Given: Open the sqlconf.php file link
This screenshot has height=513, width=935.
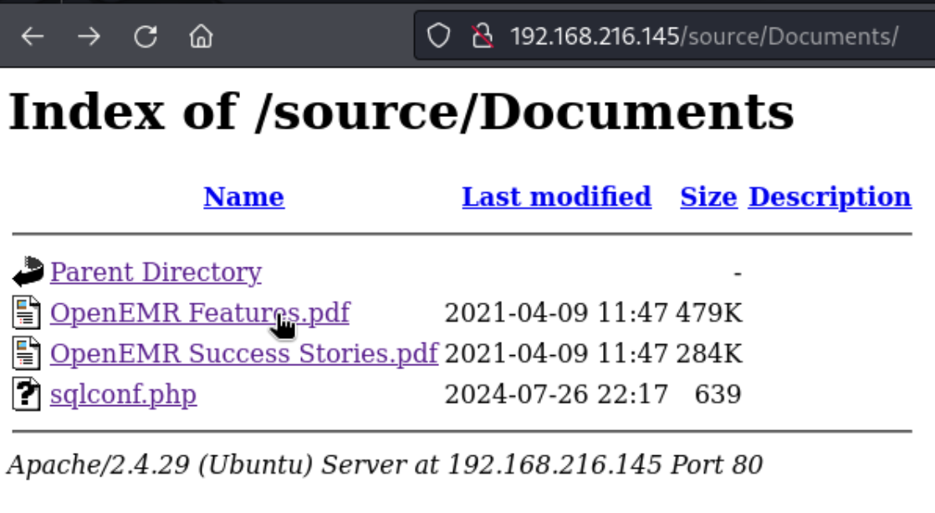Looking at the screenshot, I should pyautogui.click(x=124, y=394).
